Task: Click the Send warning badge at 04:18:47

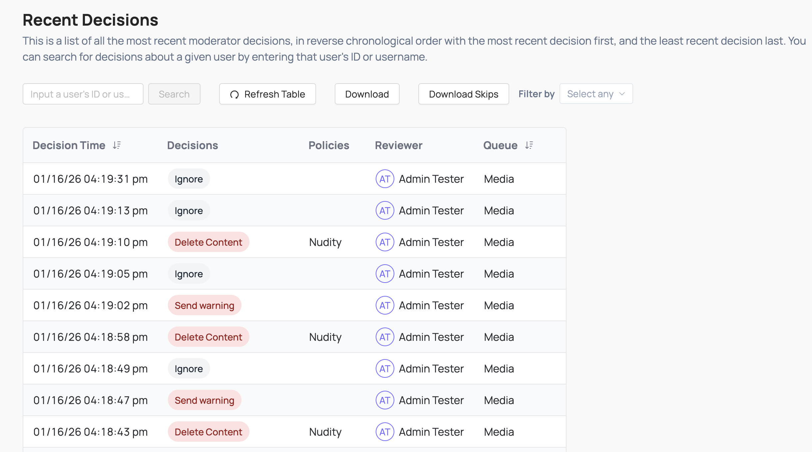Action: point(204,400)
